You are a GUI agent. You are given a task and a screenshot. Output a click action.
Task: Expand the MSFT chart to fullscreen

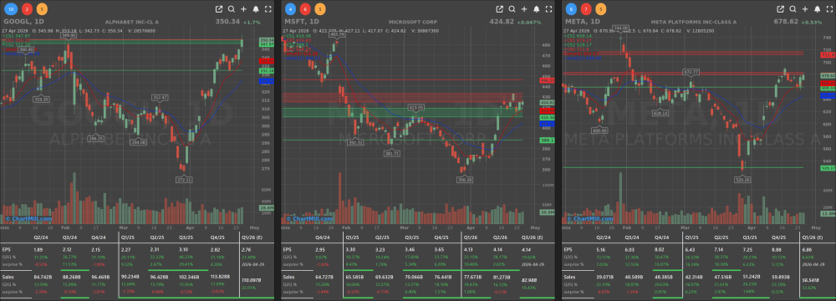(x=548, y=9)
